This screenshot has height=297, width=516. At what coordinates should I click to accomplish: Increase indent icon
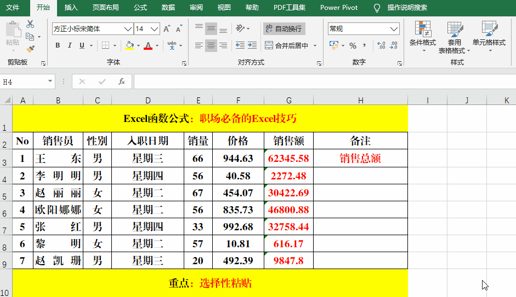pyautogui.click(x=252, y=45)
